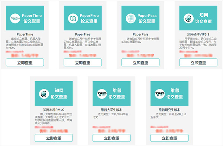Click PaperTime description starting 集成论文查重
223x146 pixels.
25,43
